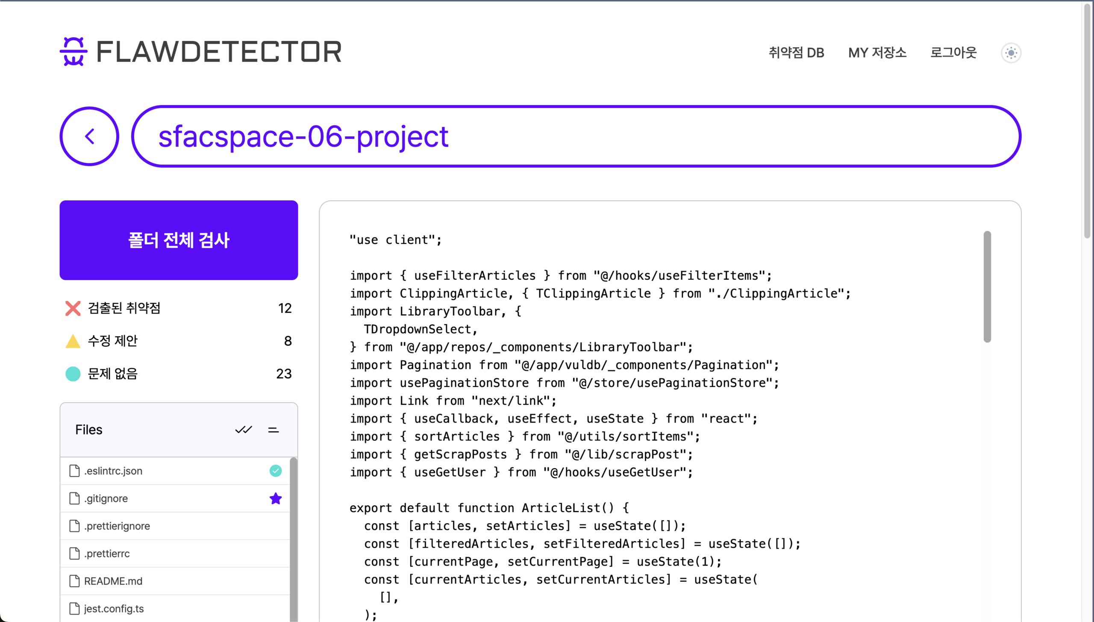Click the code viewer scrollbar thumb
The image size is (1094, 622).
coord(987,287)
